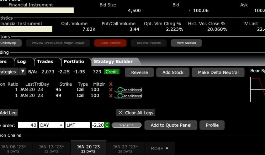Click the order quantity field showing 40
The image size is (265, 155).
[27, 125]
